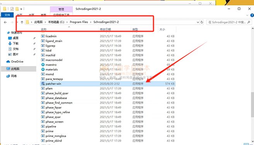The width and height of the screenshot is (254, 145).
Task: Click the maestro application icon
Action: (x=43, y=65)
